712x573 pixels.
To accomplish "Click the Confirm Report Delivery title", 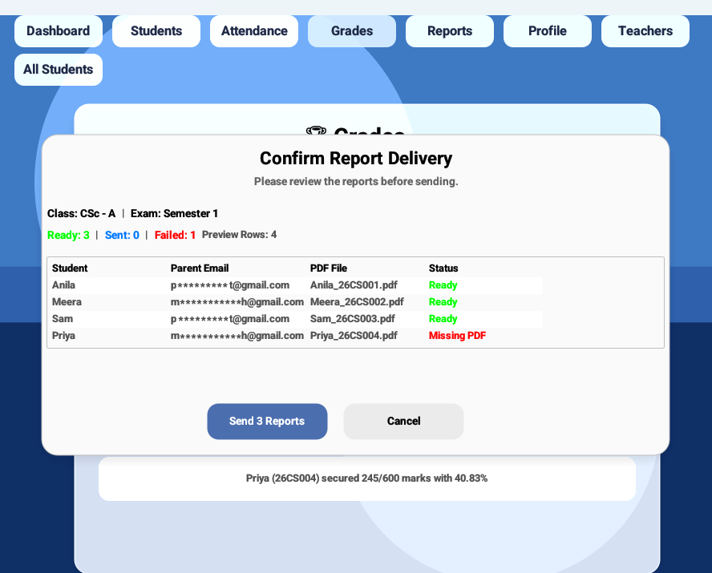I will click(356, 159).
